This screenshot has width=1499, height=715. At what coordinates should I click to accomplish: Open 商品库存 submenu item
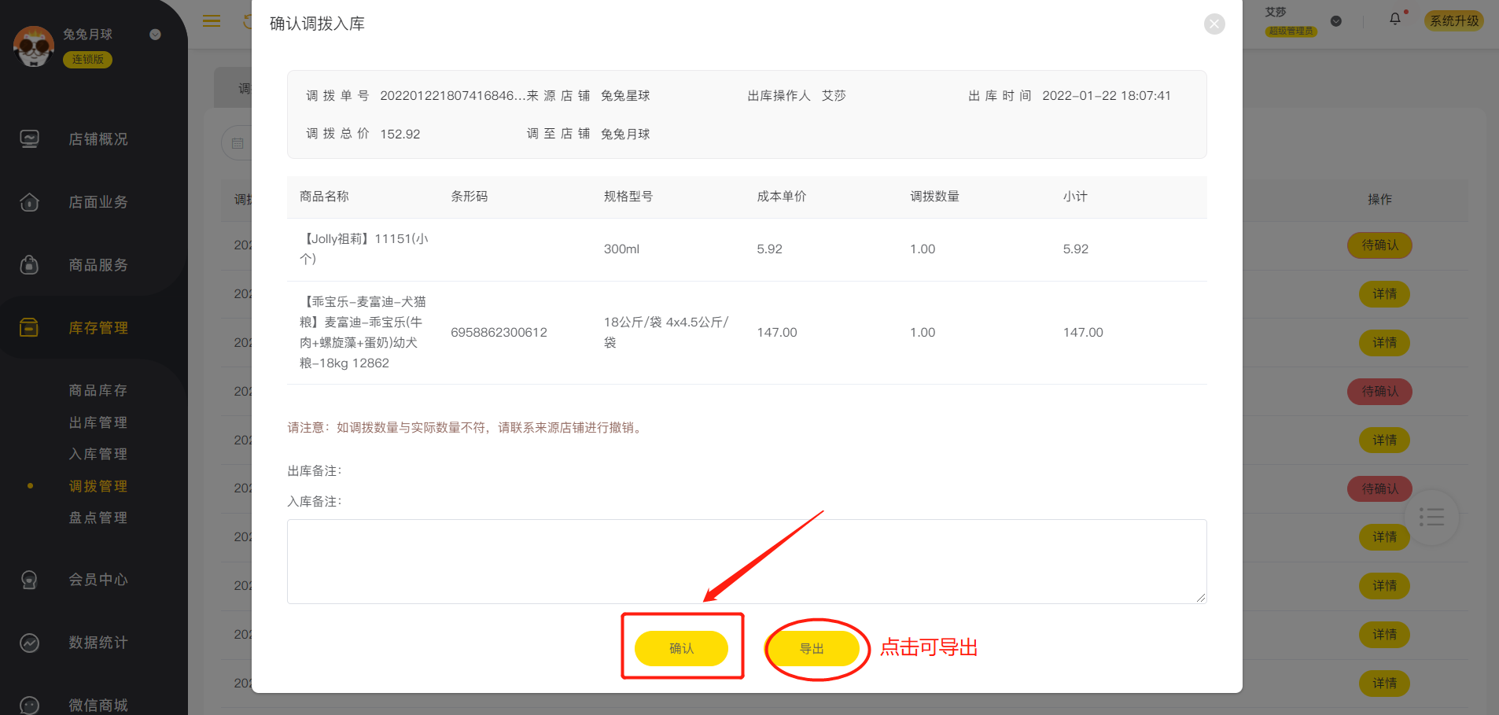click(x=98, y=391)
